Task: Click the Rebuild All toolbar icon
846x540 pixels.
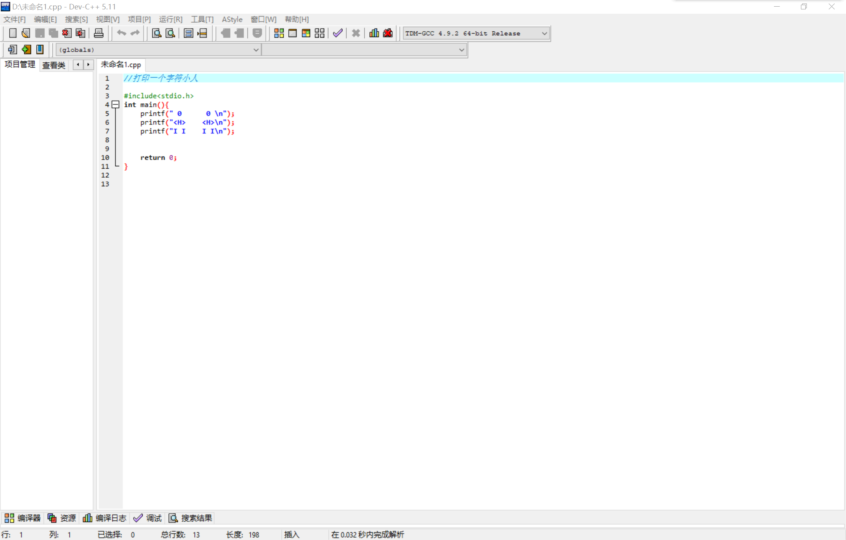Action: tap(320, 33)
